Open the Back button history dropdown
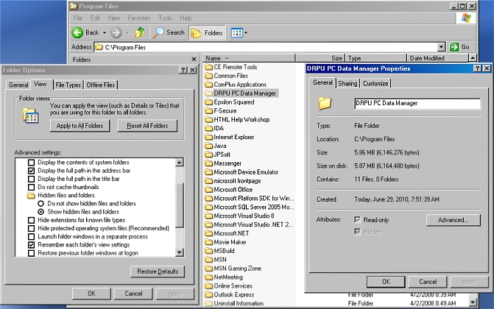494x309 pixels. click(104, 32)
